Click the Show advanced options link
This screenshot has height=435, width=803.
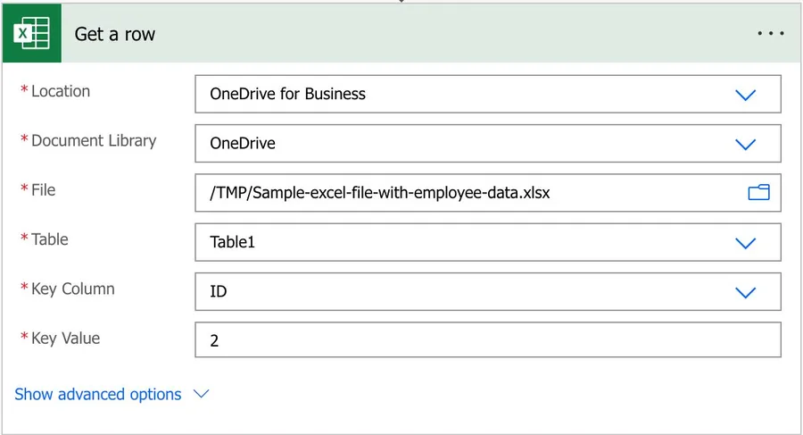click(x=98, y=394)
